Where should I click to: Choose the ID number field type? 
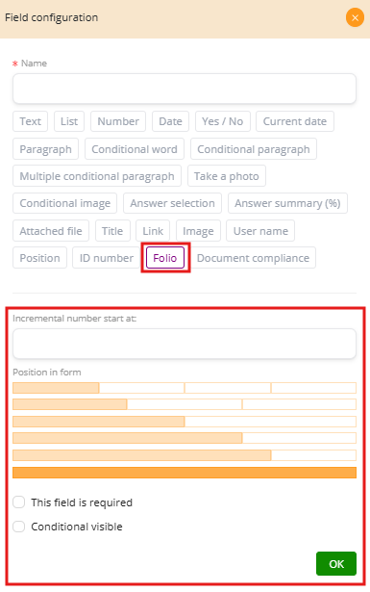coord(107,258)
